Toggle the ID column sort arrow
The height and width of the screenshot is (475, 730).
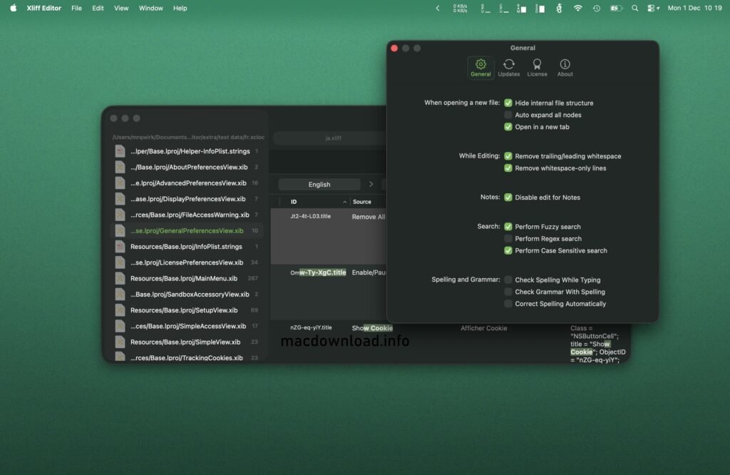pyautogui.click(x=344, y=201)
